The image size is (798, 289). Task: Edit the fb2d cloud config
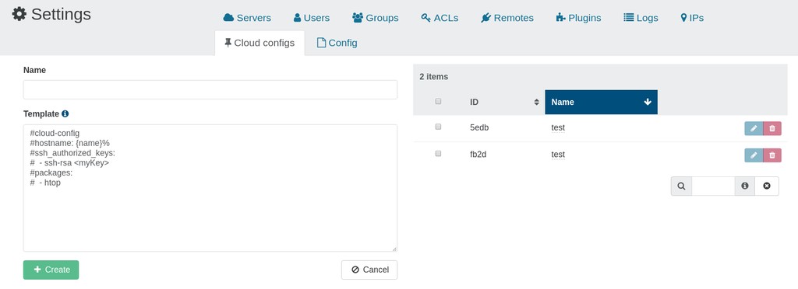coord(754,155)
